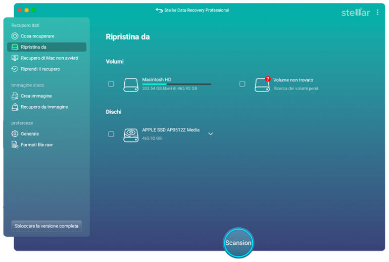Click the APPLE SSD AP0512Z Media disk icon

(x=131, y=135)
